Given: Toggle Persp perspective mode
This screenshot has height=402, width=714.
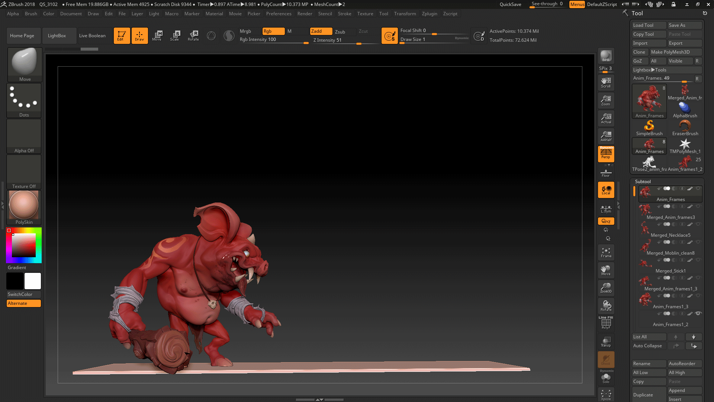Looking at the screenshot, I should [606, 154].
